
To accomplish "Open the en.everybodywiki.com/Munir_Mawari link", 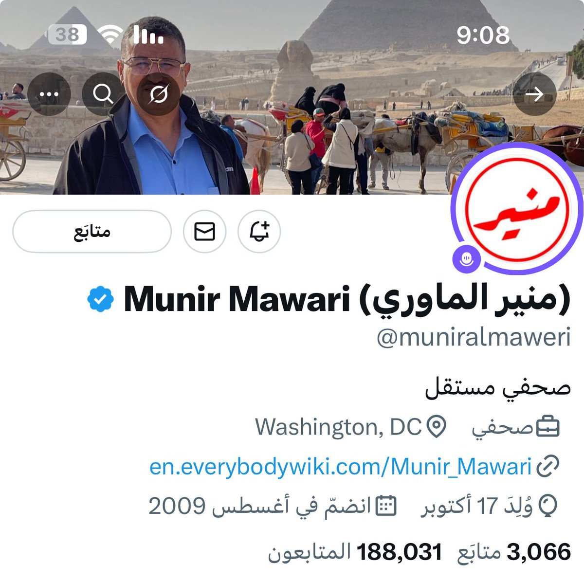I will [340, 466].
